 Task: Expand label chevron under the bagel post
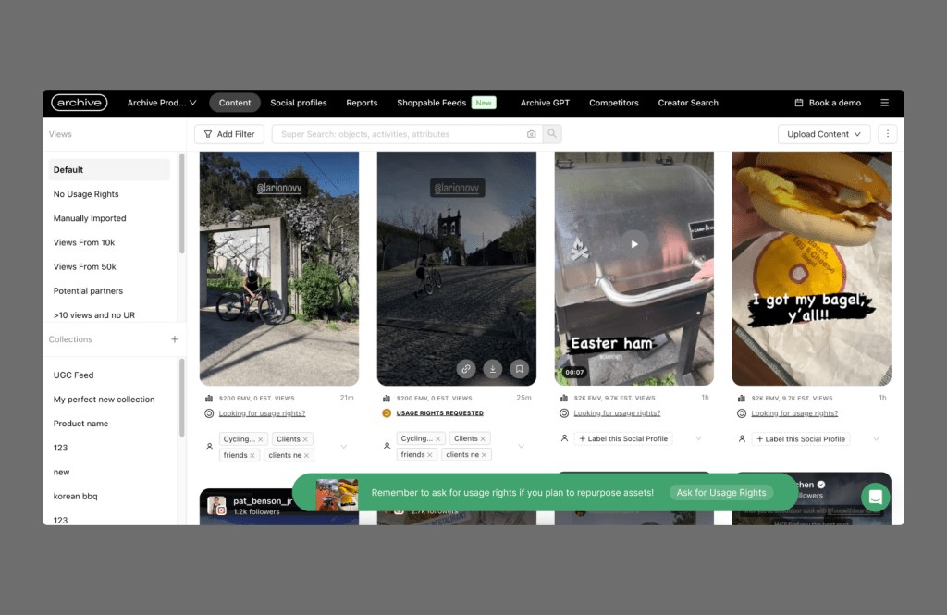(876, 438)
